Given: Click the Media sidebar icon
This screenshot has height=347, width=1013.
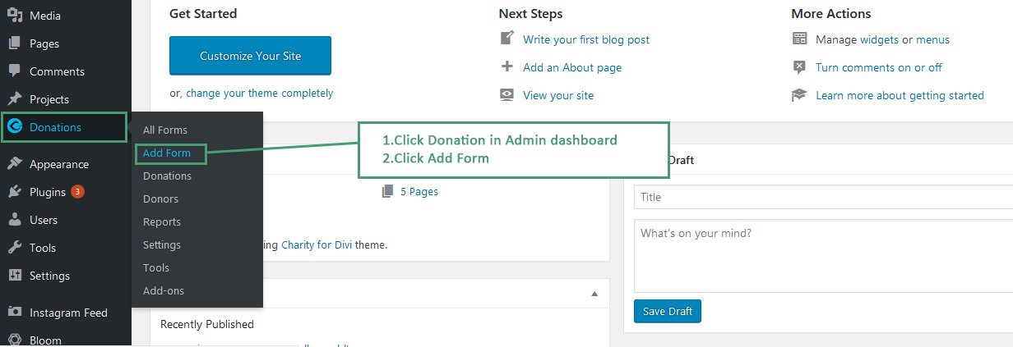Looking at the screenshot, I should 15,16.
